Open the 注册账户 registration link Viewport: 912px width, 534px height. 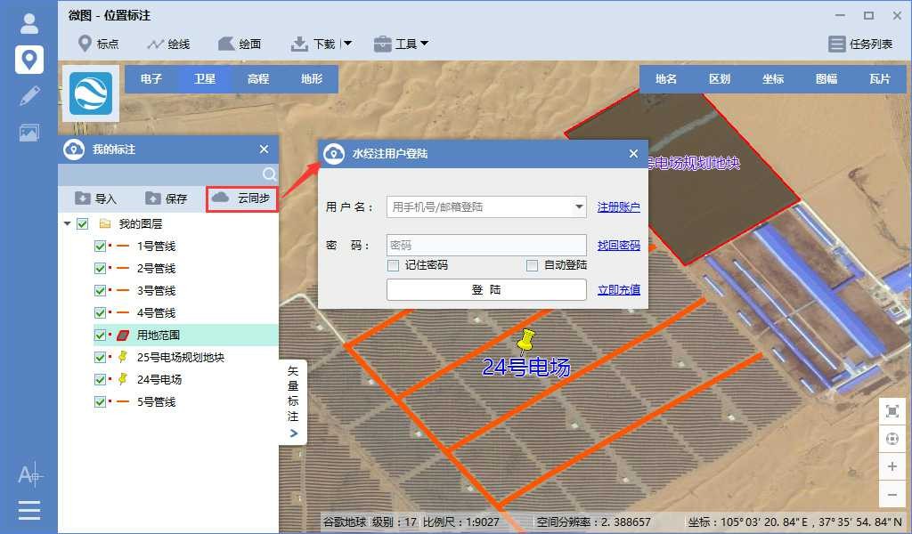pos(618,207)
